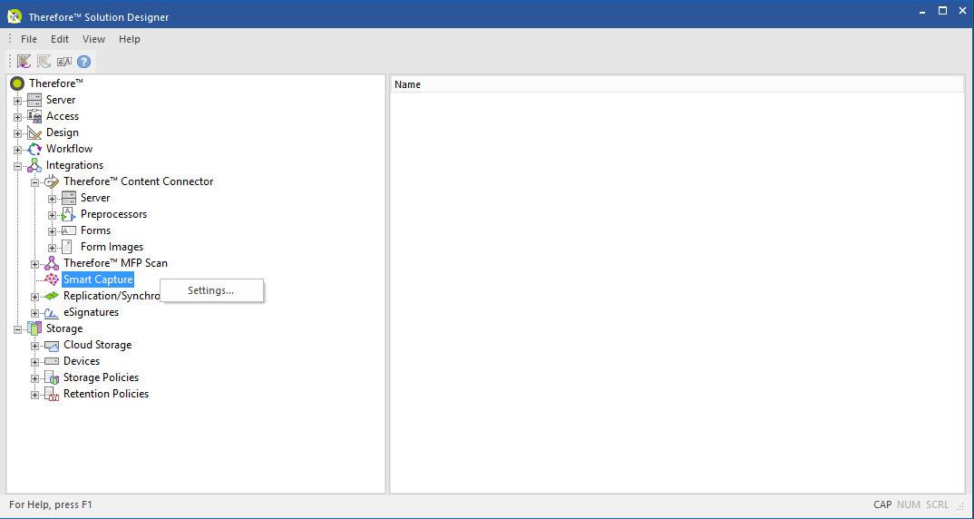
Task: Click the Forms icon
Action: pos(69,230)
